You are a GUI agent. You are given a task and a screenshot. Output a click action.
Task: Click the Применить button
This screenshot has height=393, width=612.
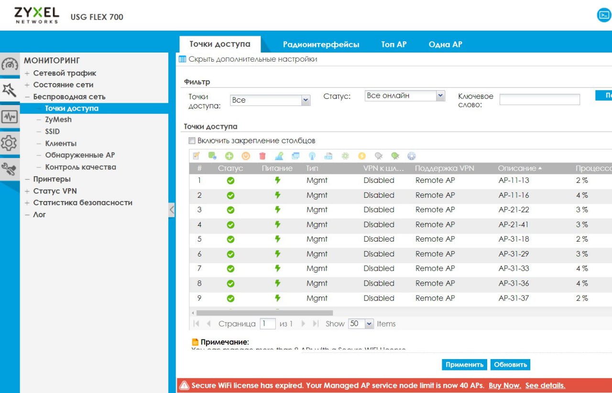click(464, 364)
